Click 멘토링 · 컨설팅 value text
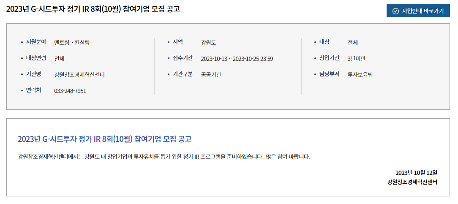 [x=72, y=43]
